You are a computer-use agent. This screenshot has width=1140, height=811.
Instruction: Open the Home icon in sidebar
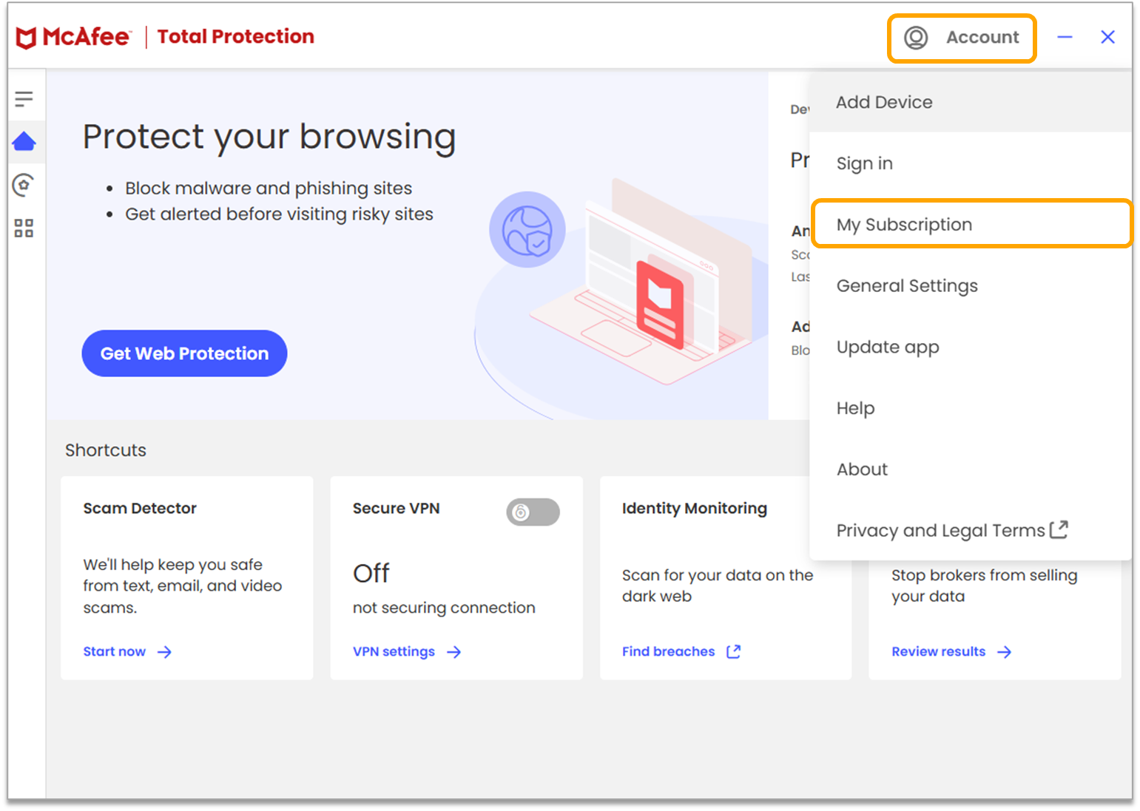pyautogui.click(x=24, y=141)
